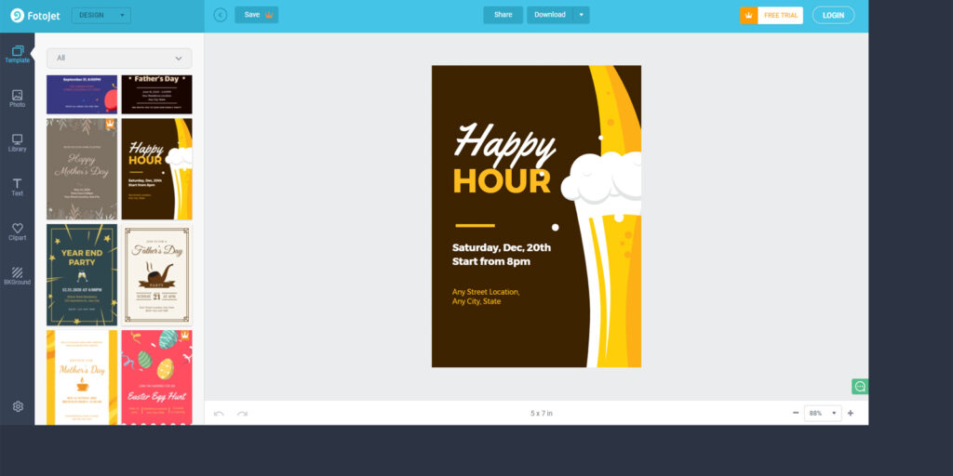Viewport: 953px width, 476px height.
Task: Open the Clipart panel
Action: pos(17,231)
